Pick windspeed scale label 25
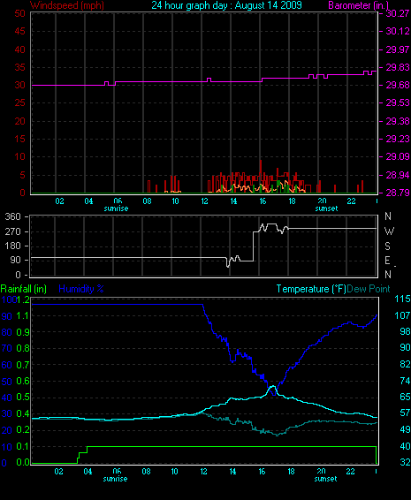The height and width of the screenshot is (500, 411). click(x=19, y=103)
